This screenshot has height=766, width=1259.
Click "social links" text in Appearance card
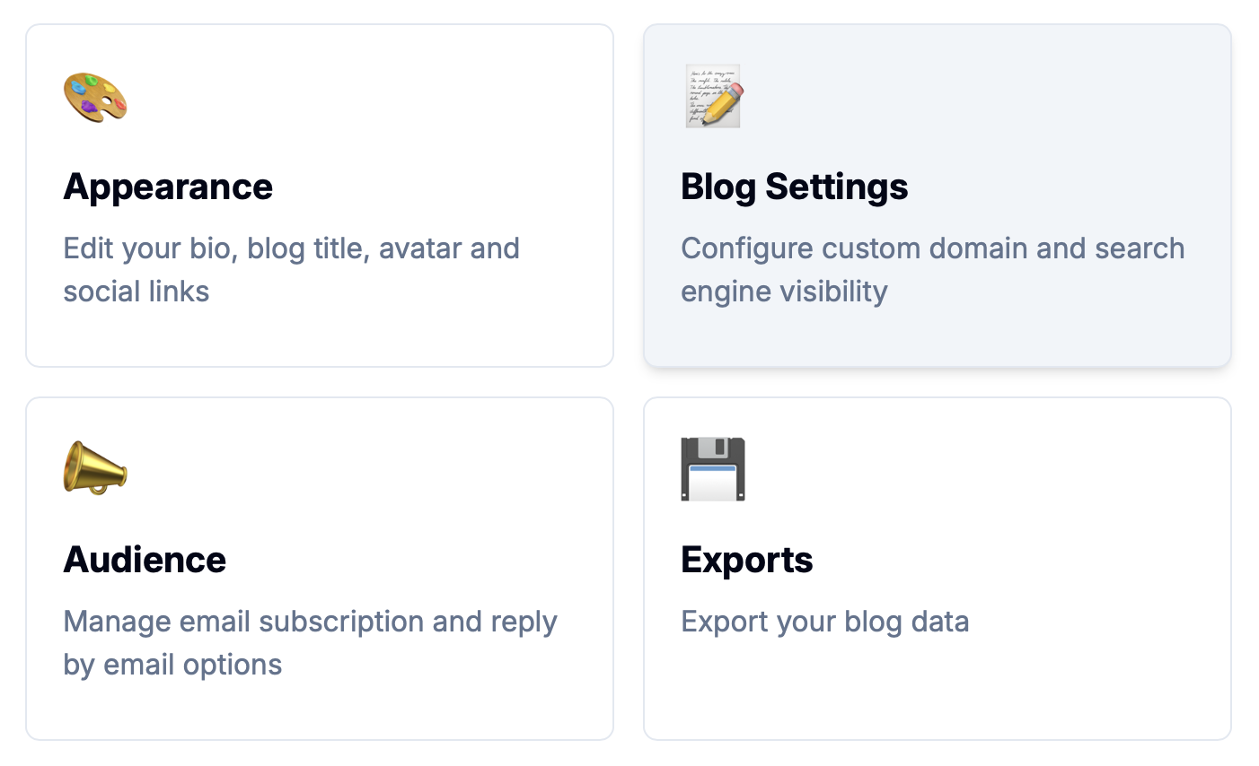pyautogui.click(x=136, y=292)
